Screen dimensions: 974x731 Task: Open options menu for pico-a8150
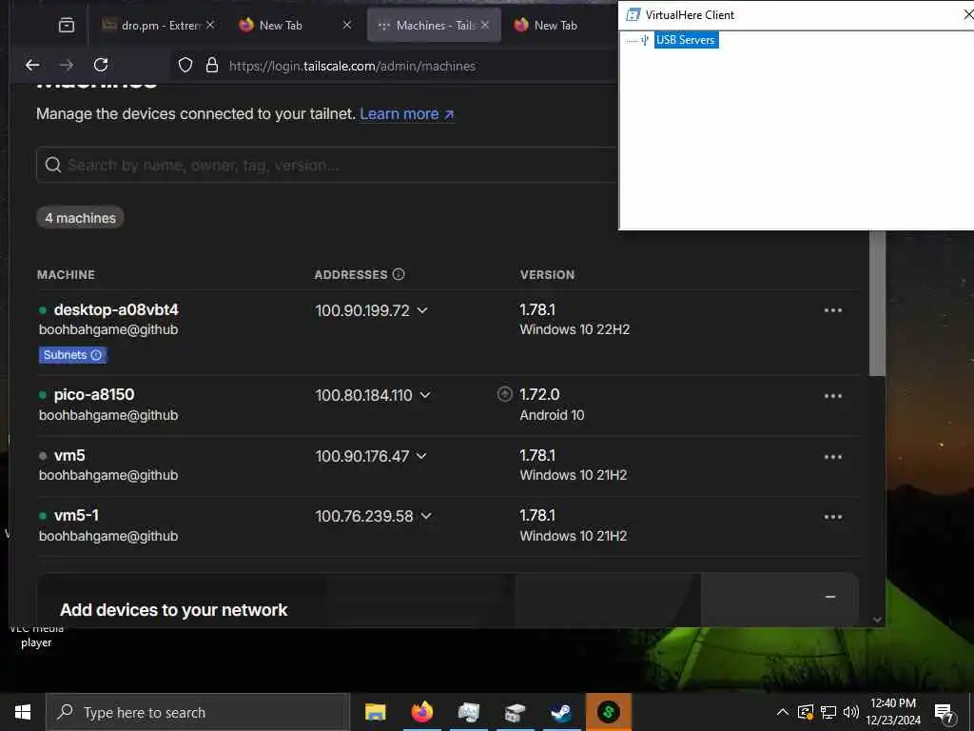click(x=832, y=396)
